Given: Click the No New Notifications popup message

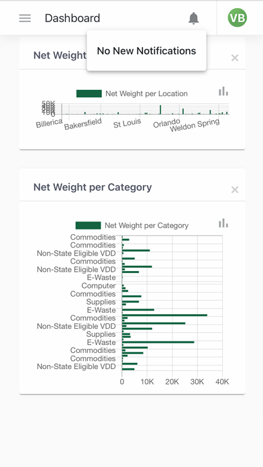Looking at the screenshot, I should [146, 50].
